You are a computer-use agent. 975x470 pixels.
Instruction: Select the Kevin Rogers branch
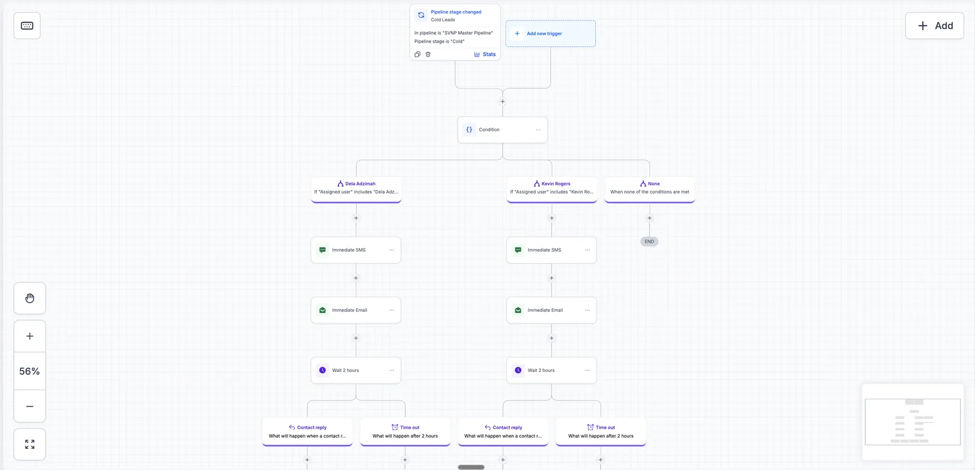coord(551,189)
